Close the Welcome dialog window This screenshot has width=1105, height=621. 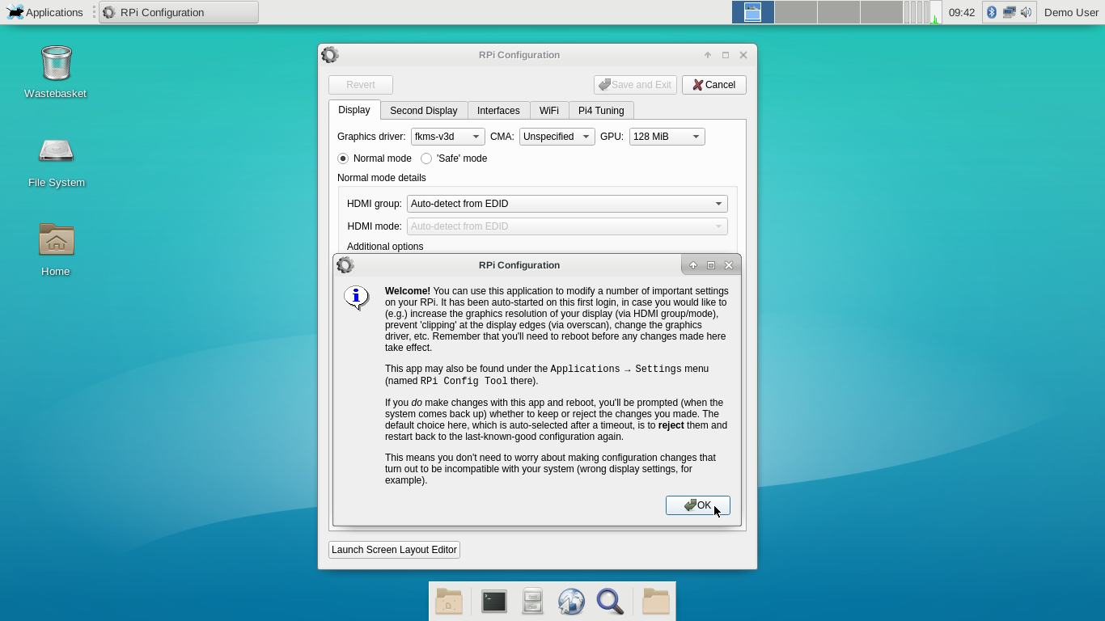click(729, 265)
